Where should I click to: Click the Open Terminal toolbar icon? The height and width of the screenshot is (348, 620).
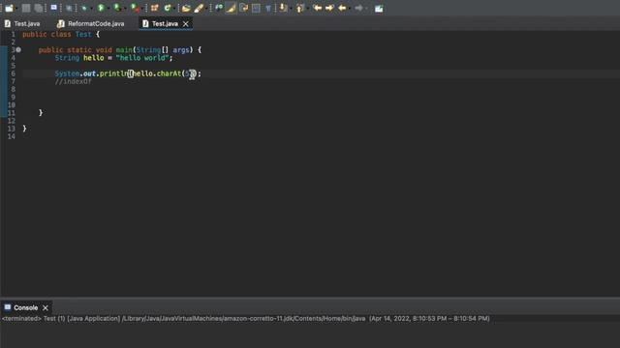(54, 8)
